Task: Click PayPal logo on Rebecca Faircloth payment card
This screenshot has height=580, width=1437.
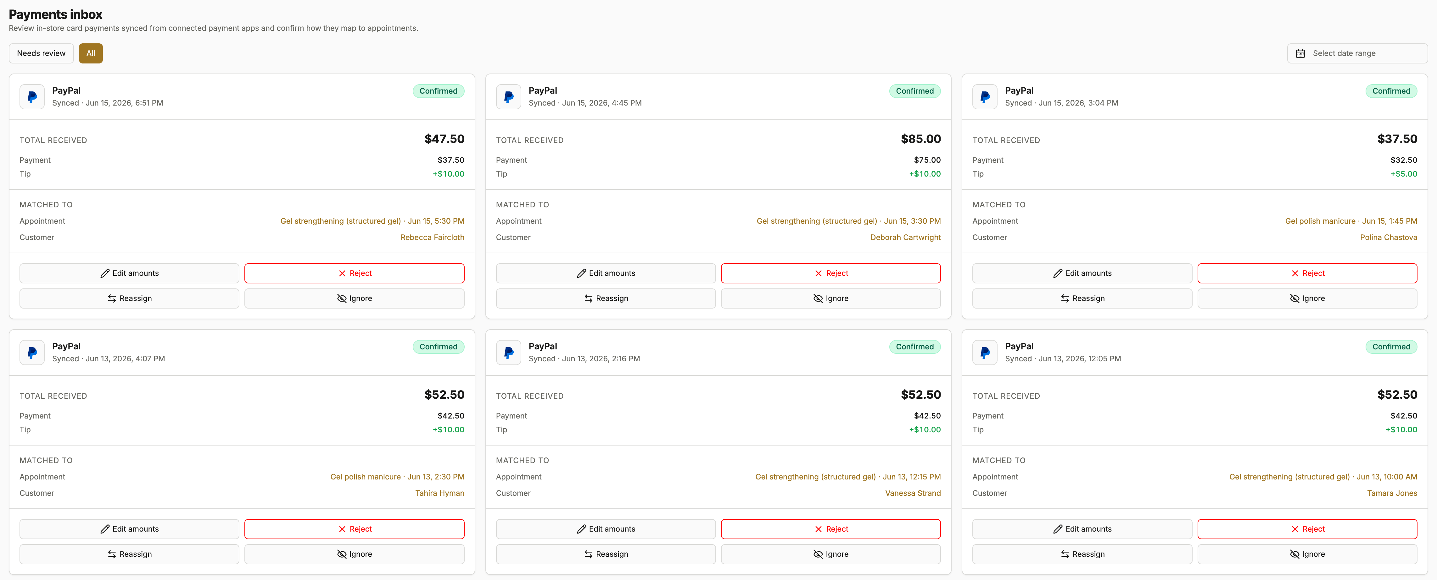Action: 32,97
